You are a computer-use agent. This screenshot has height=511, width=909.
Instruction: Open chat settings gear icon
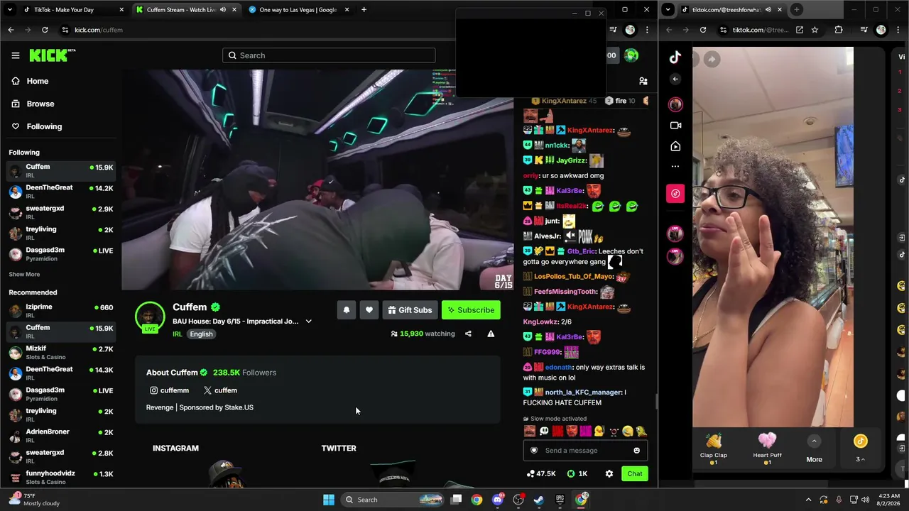609,474
